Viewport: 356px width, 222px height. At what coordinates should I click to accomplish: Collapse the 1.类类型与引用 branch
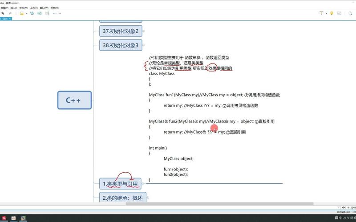pos(143,184)
